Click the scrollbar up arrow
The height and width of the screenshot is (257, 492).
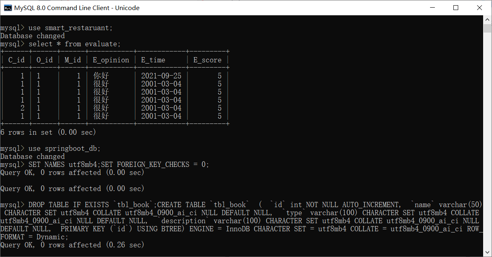click(488, 19)
